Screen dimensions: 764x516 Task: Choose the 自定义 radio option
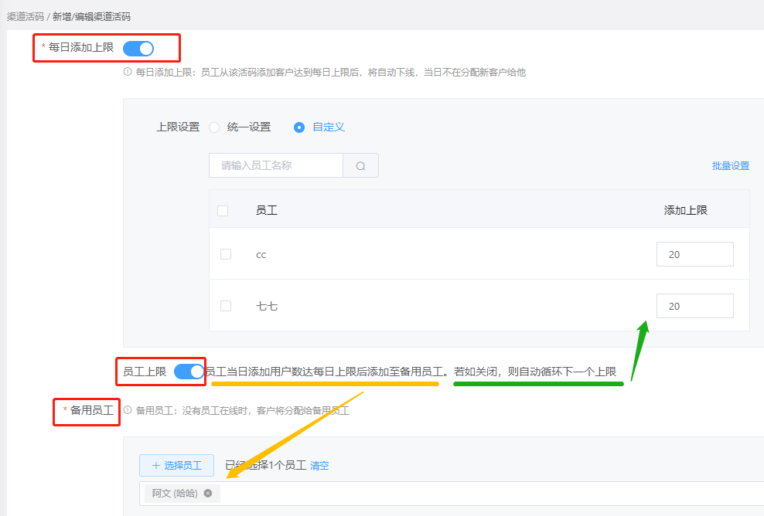tap(299, 127)
